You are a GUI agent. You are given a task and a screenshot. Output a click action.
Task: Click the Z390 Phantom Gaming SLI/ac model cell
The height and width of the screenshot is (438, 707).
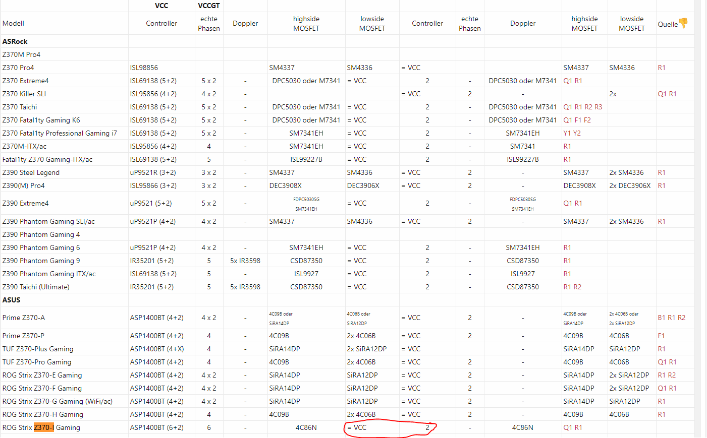click(64, 221)
